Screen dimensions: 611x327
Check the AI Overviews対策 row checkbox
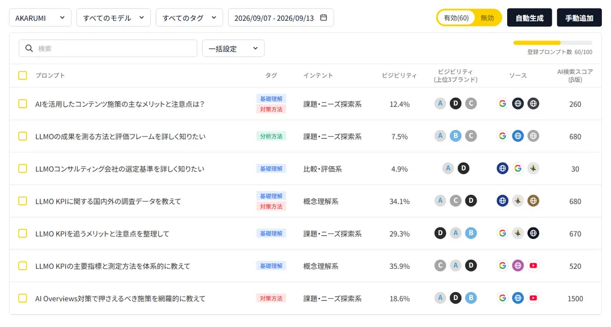(23, 298)
